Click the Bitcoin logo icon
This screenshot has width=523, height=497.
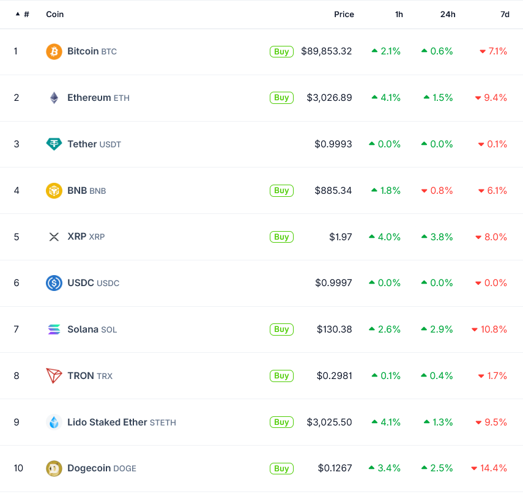(x=54, y=51)
